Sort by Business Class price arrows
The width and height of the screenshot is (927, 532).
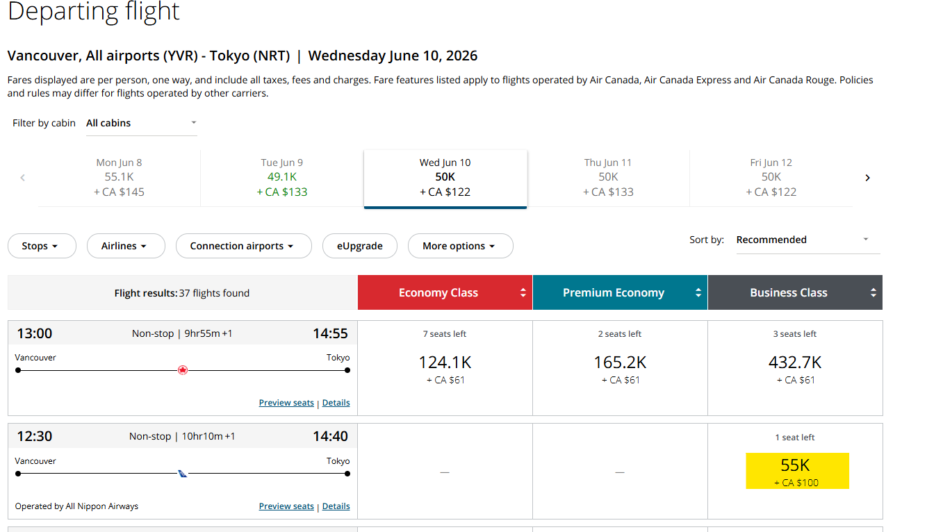[873, 293]
